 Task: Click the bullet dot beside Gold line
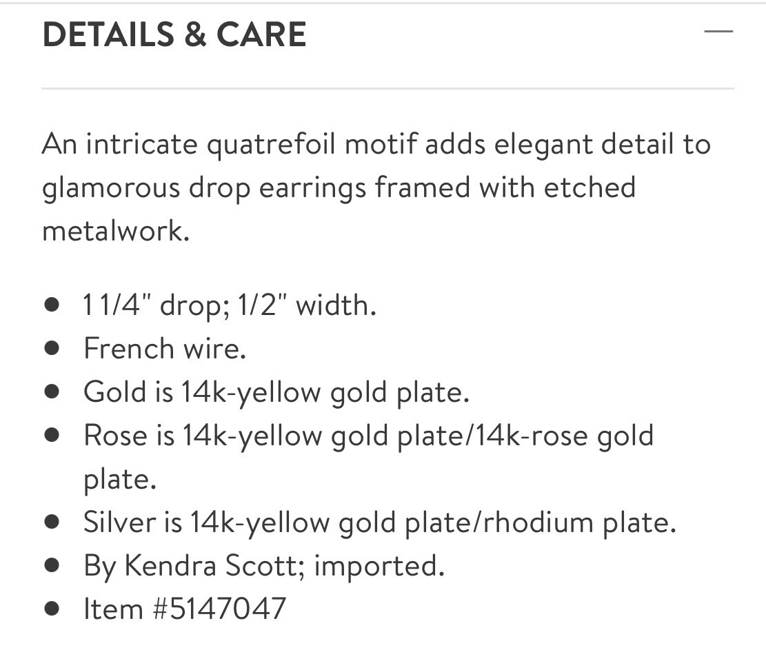point(51,392)
